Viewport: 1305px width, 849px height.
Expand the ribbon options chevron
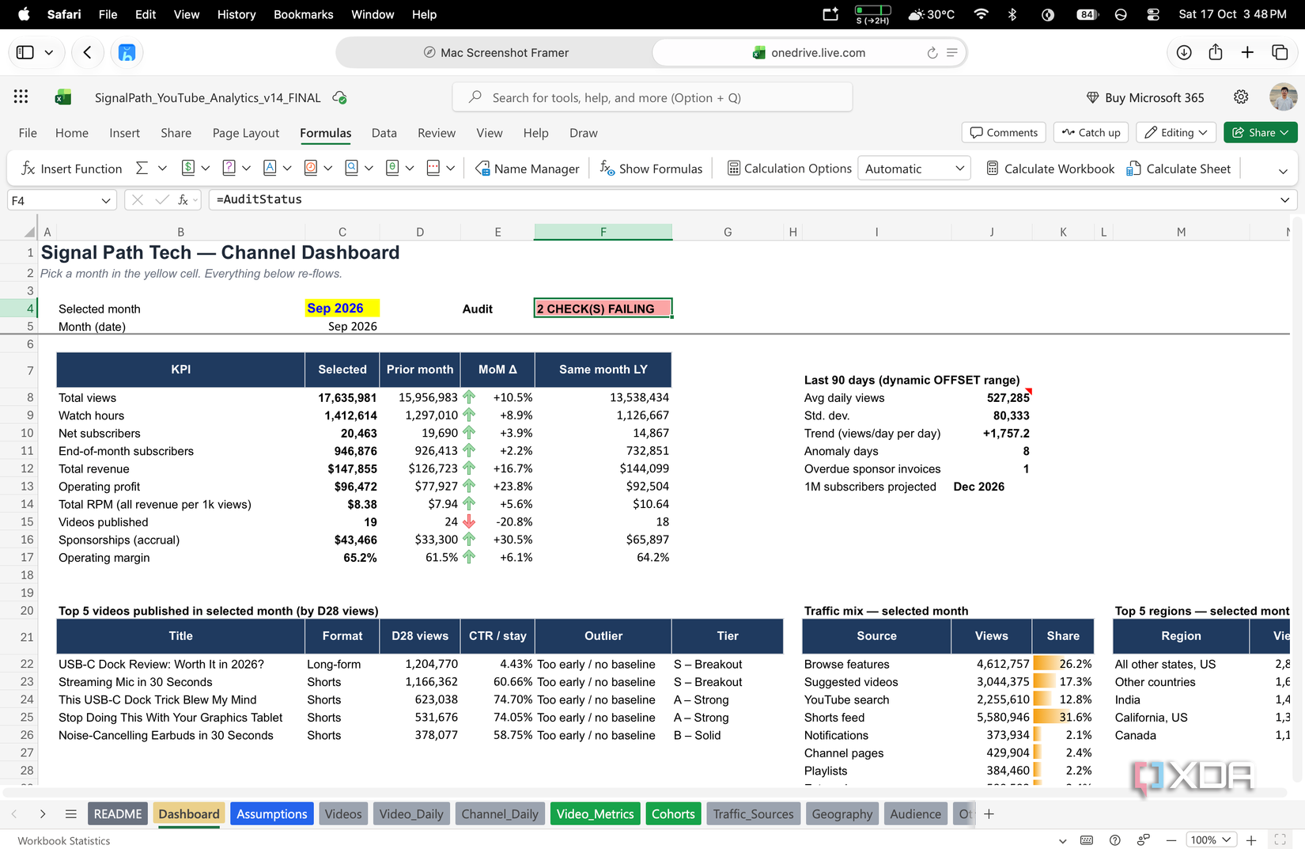click(1283, 171)
